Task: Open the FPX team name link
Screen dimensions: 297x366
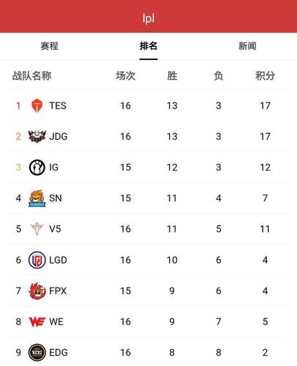Action: click(x=58, y=291)
